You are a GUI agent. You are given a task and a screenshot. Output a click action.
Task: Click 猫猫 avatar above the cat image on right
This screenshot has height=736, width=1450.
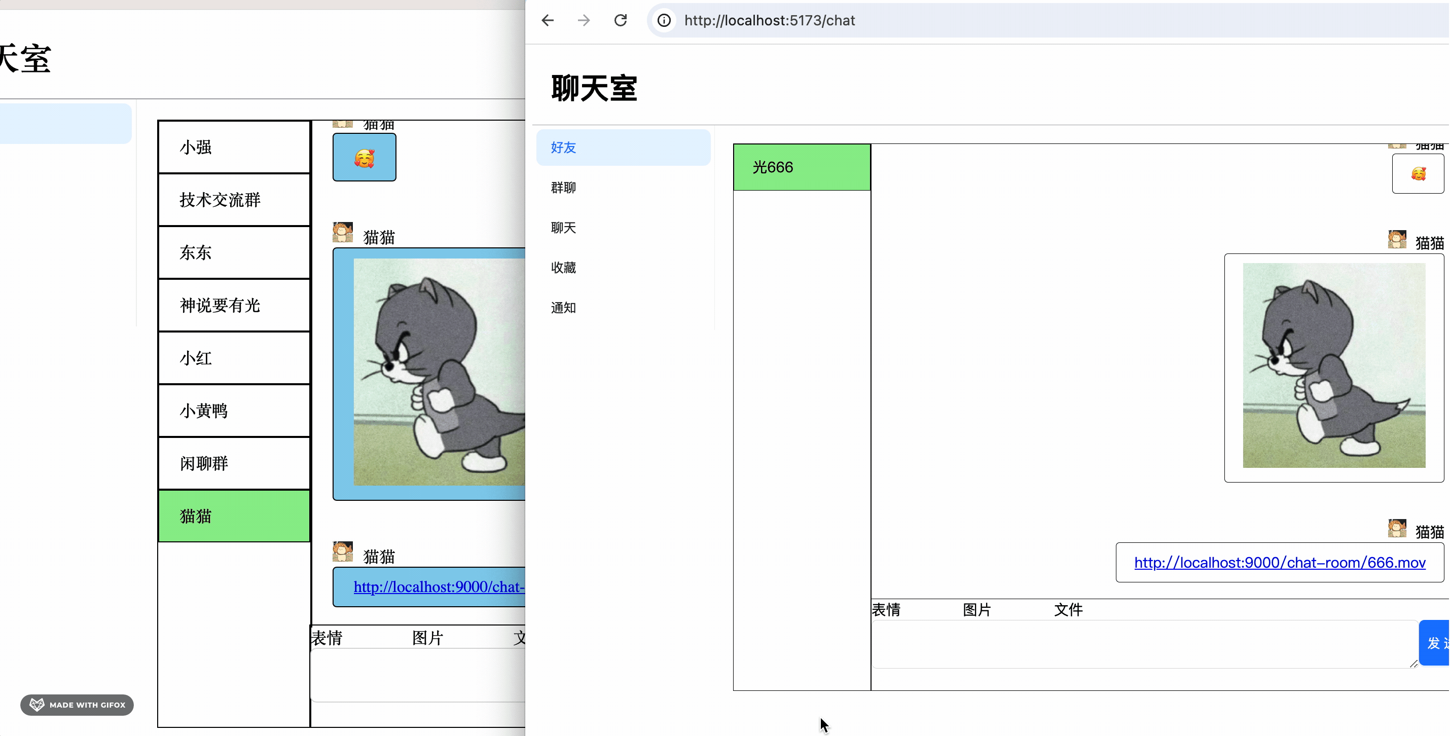pyautogui.click(x=1397, y=240)
